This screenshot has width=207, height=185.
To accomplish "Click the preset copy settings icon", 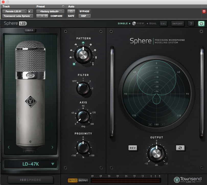I will pos(46,16).
